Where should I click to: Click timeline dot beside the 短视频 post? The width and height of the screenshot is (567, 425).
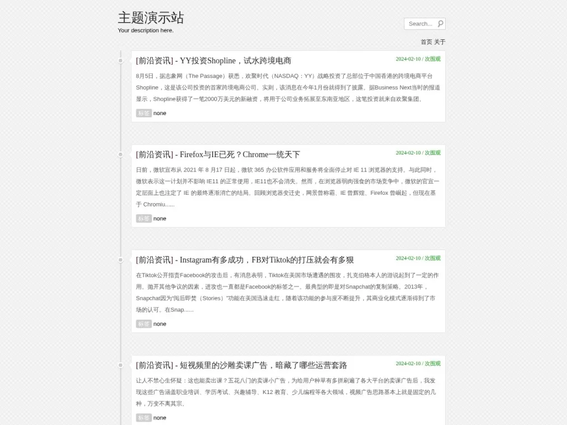point(121,365)
